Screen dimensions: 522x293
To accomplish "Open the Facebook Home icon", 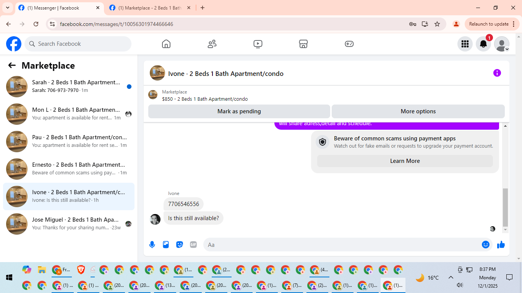I will pyautogui.click(x=166, y=44).
